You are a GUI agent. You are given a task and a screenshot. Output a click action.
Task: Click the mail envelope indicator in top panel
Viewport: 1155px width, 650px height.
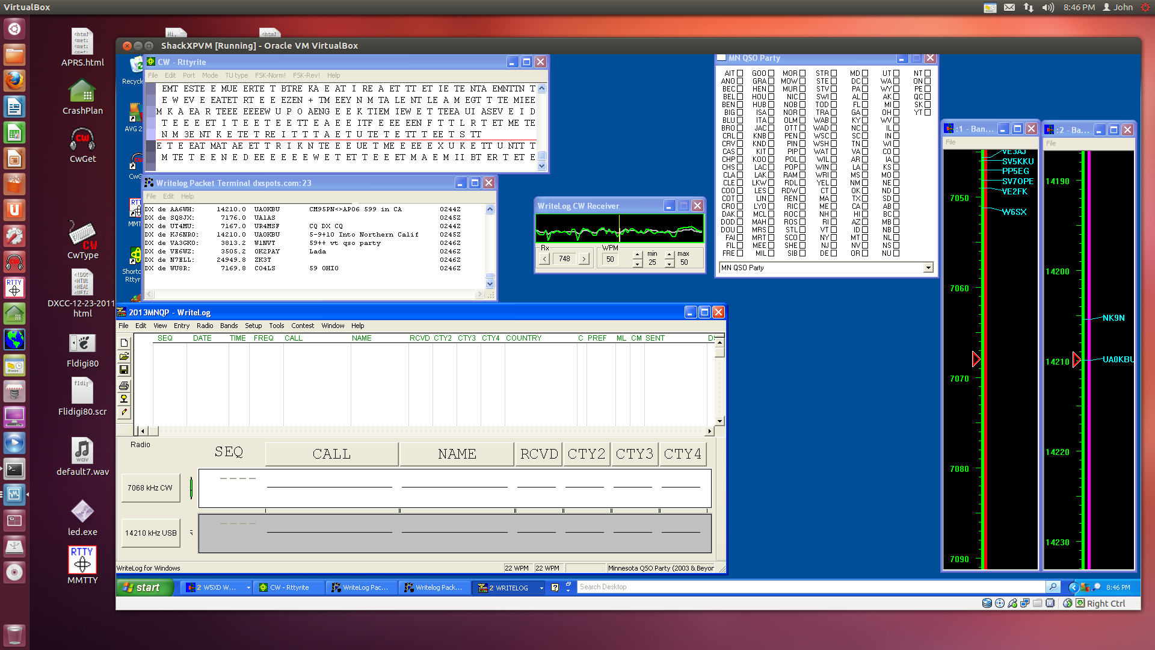1009,7
